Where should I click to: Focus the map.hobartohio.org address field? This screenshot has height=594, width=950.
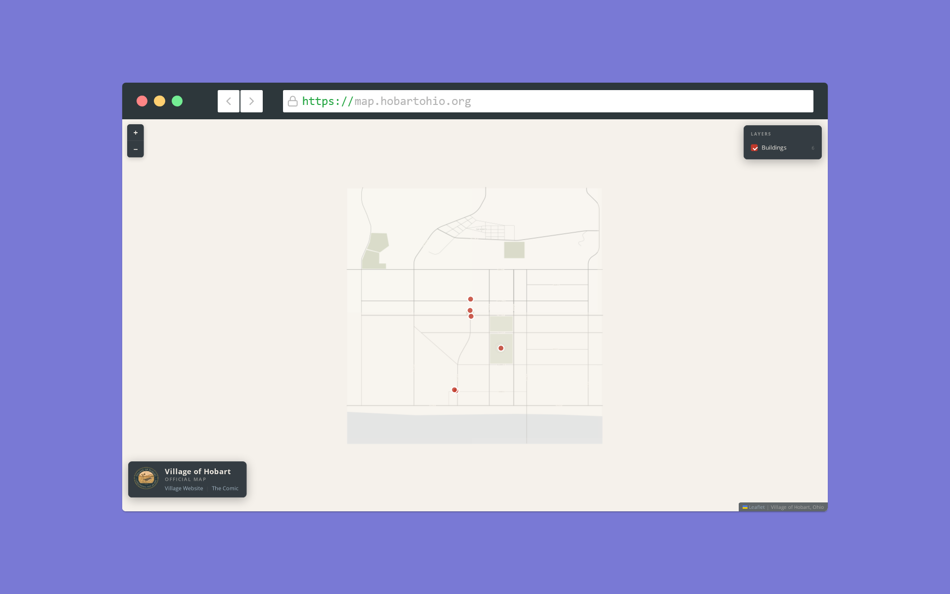pyautogui.click(x=544, y=101)
